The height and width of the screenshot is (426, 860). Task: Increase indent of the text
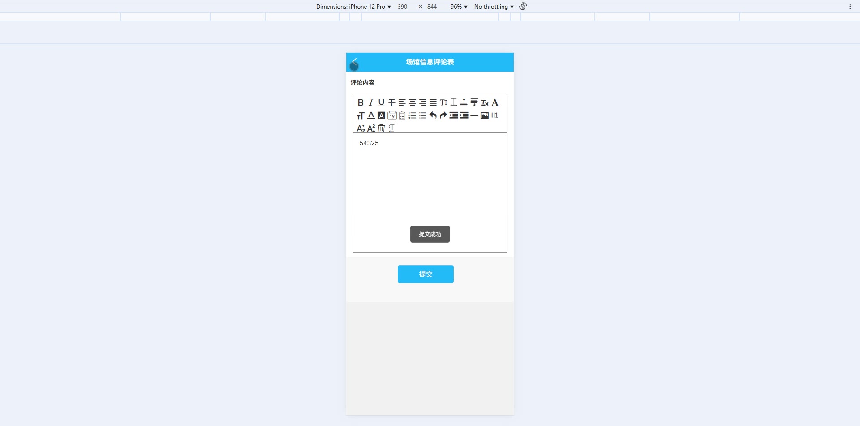pyautogui.click(x=464, y=115)
